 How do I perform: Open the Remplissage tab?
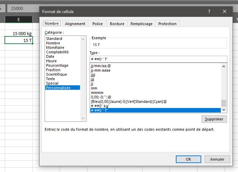coord(141,24)
